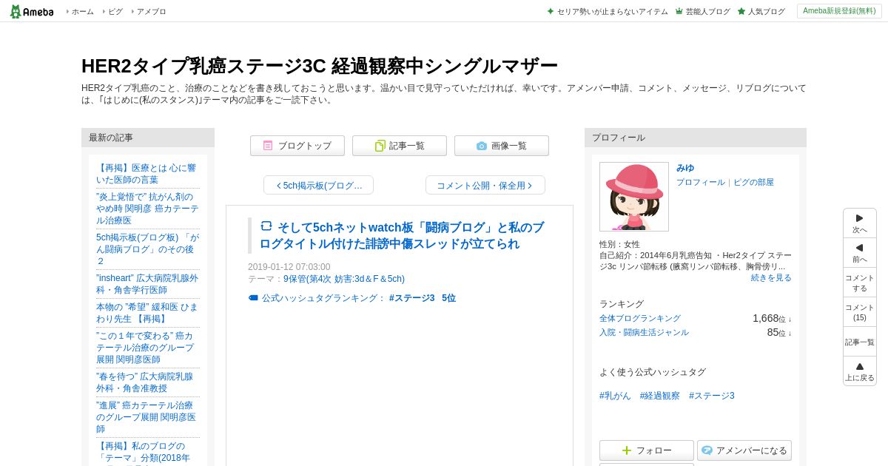
Task: Open recent post 5ch掲示板(ブログ板)「がん闘病ブログ」のその後２
Action: click(147, 249)
